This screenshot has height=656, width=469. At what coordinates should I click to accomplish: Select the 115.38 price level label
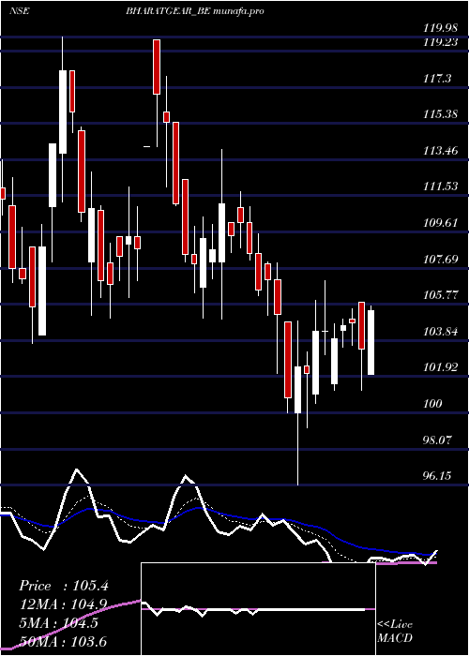tap(440, 113)
